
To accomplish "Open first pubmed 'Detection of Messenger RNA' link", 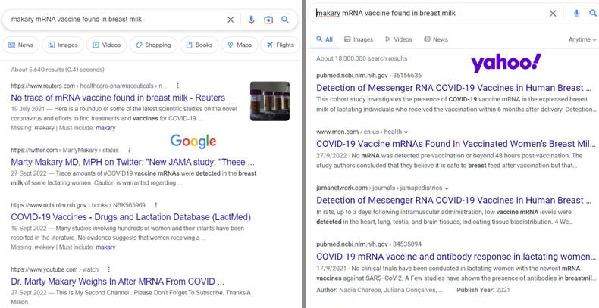I will 454,88.
